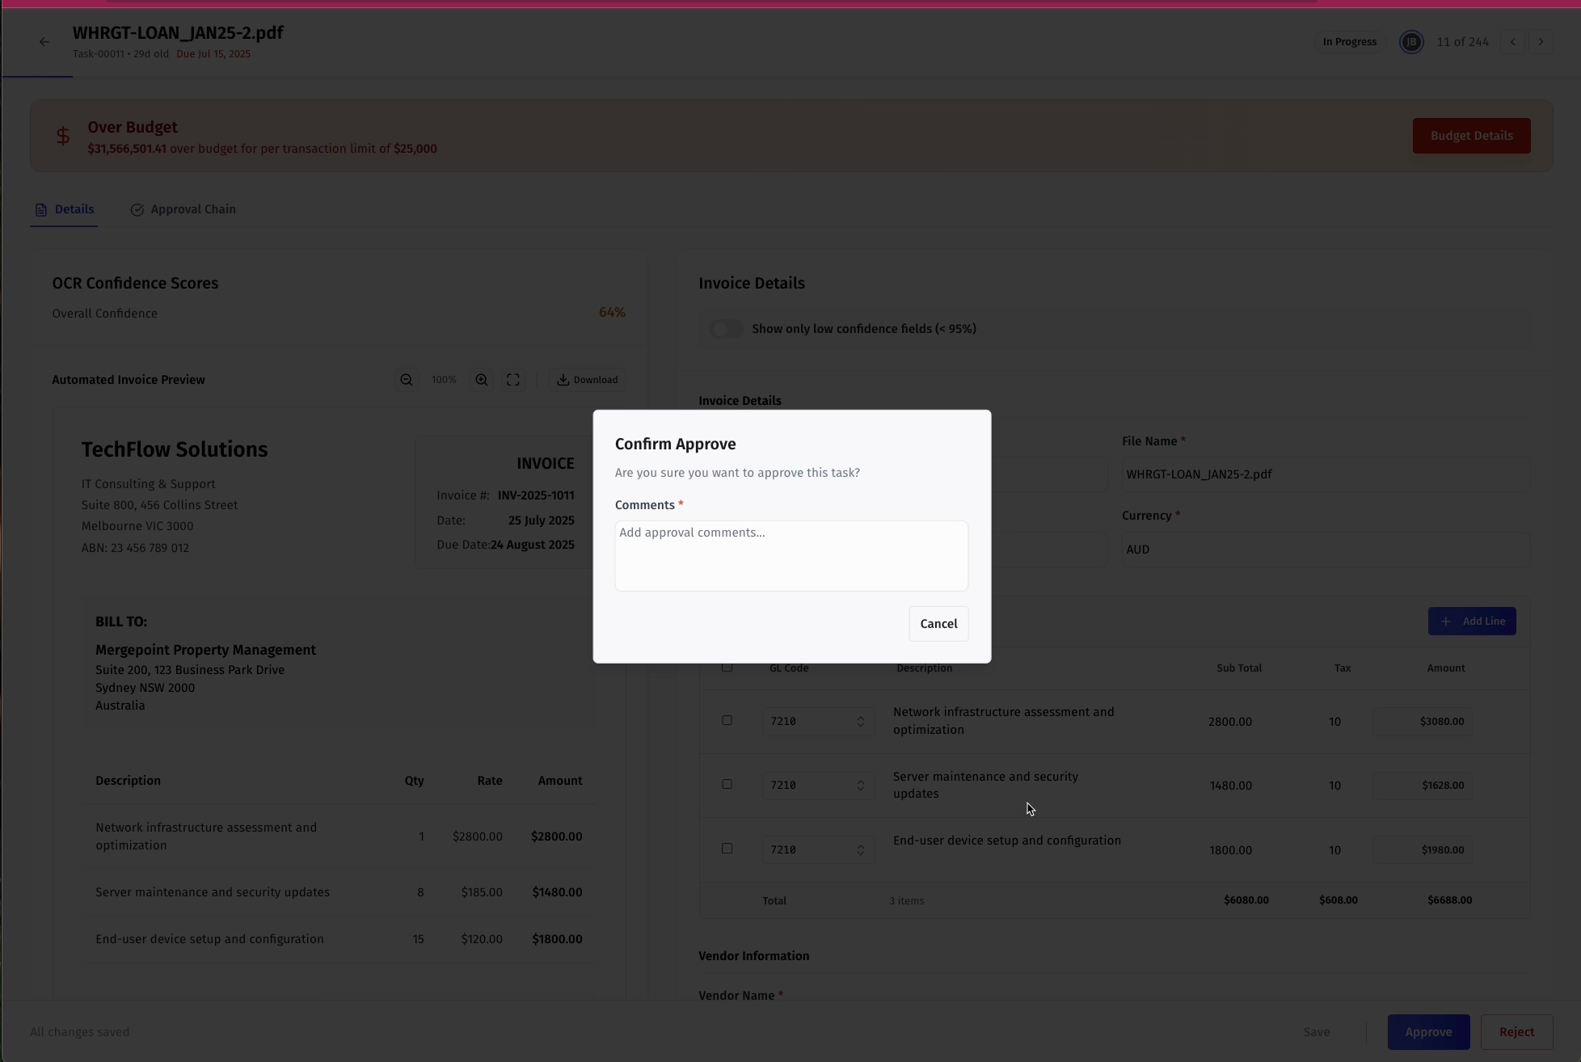The height and width of the screenshot is (1062, 1581).
Task: Open the GL Code dropdown for Network infrastructure
Action: tap(817, 721)
